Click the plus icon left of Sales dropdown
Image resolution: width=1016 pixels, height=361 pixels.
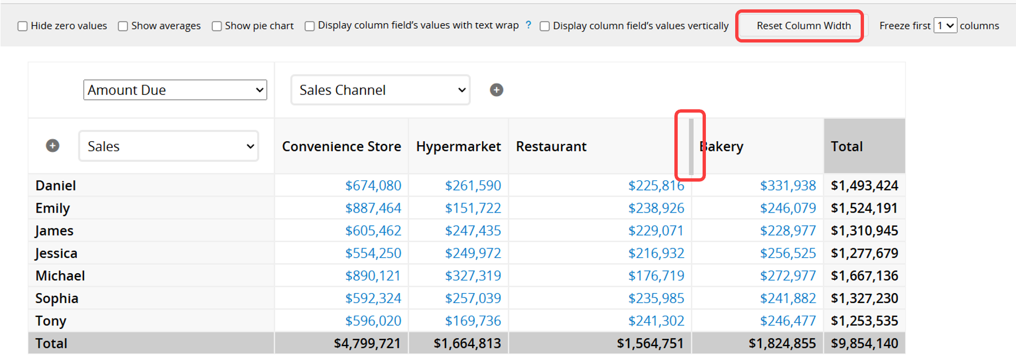point(53,146)
